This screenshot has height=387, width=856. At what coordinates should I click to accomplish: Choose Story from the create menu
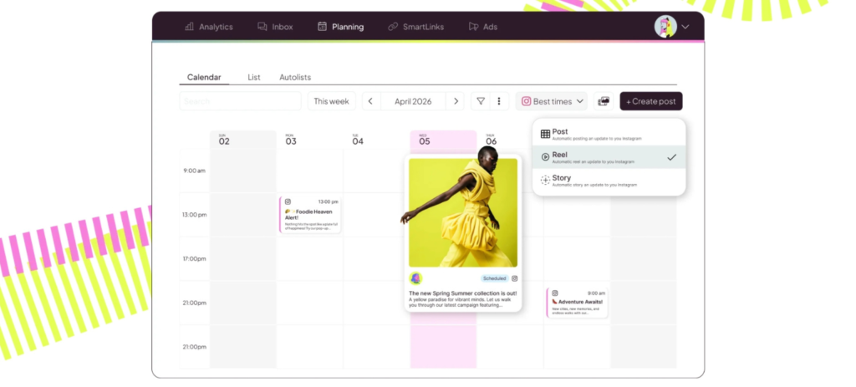609,181
